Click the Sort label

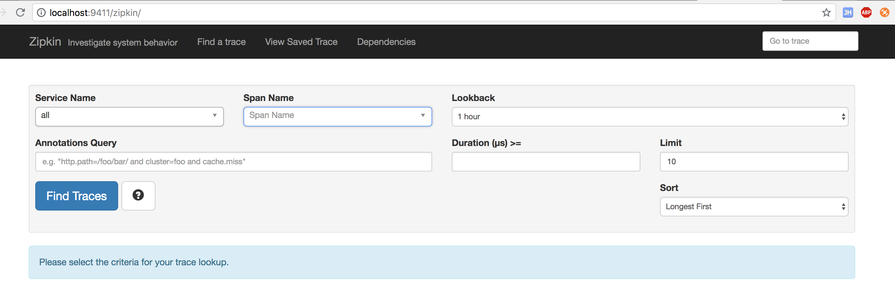[669, 188]
